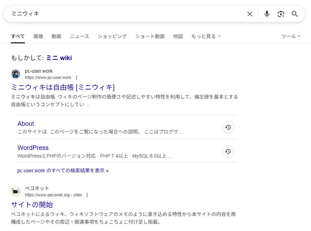Open the ショート動画 tab
The image size is (311, 231).
pos(150,36)
